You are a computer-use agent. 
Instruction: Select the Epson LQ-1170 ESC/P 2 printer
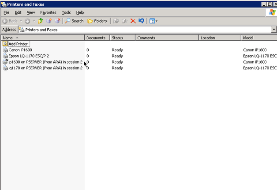pyautogui.click(x=26, y=56)
